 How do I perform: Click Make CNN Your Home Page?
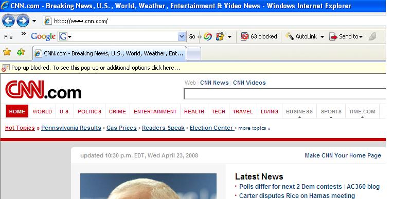(343, 155)
